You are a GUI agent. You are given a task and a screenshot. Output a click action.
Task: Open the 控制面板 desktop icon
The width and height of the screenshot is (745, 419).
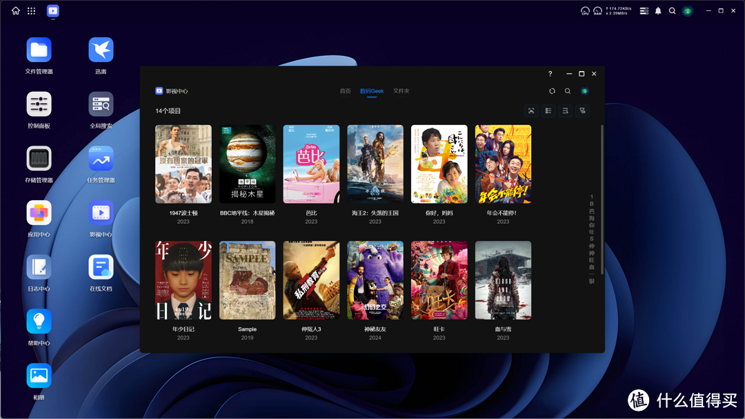[x=39, y=104]
